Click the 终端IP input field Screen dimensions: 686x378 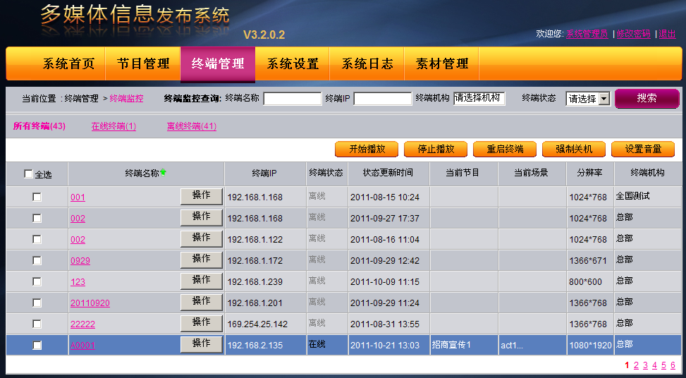pyautogui.click(x=382, y=99)
